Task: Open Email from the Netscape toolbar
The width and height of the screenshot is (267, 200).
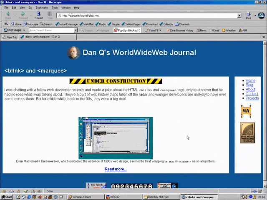Action: click(214, 30)
